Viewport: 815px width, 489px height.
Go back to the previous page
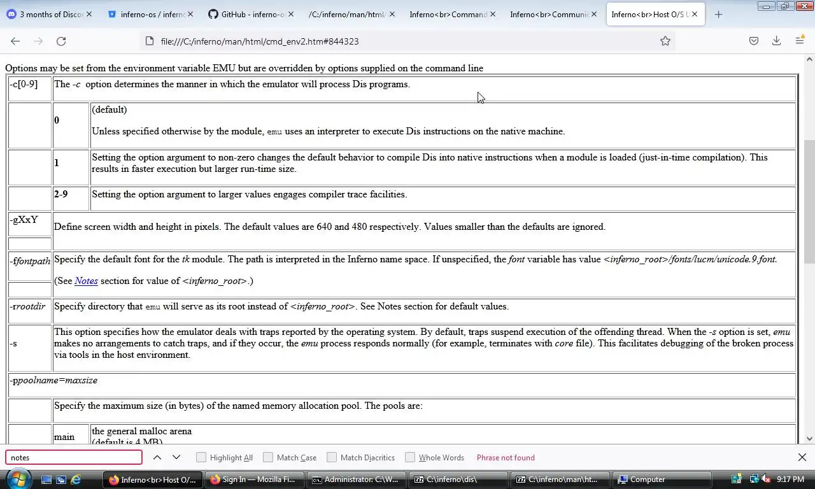[x=15, y=41]
